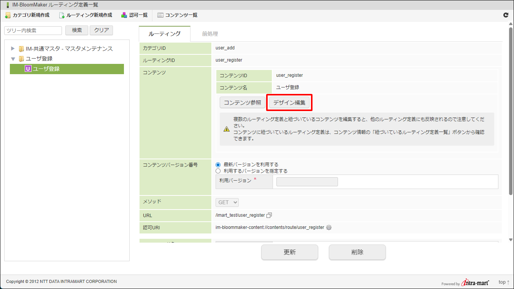The width and height of the screenshot is (514, 289).
Task: Click the gear icon beside 認可URI
Action: (329, 227)
